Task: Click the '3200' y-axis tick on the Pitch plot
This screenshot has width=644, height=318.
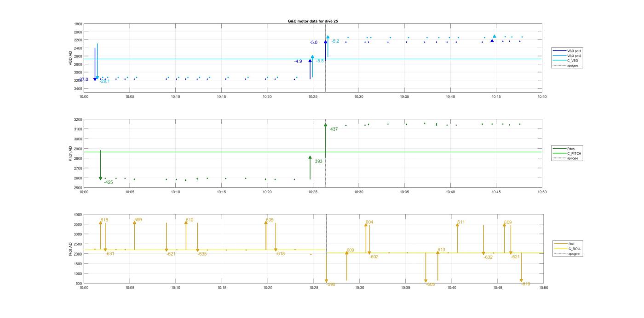Action: pos(78,119)
